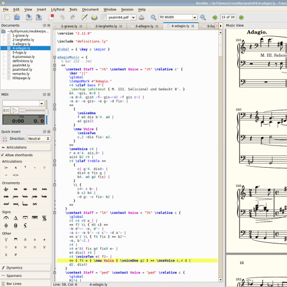Fold the adagioMusic code block

tap(55, 57)
